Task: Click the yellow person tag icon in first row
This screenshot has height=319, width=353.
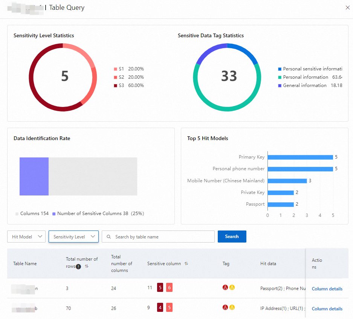Action: coord(232,287)
